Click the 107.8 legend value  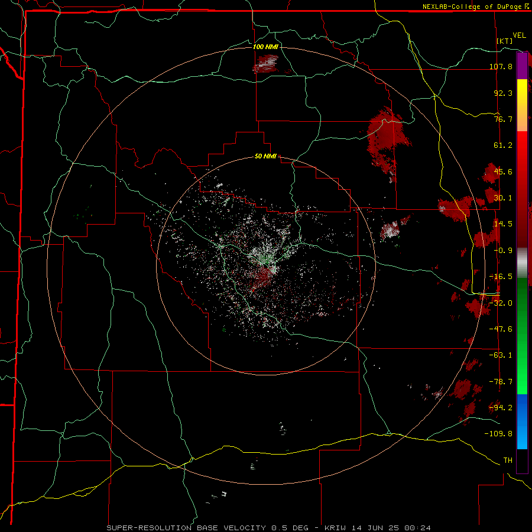click(x=501, y=66)
